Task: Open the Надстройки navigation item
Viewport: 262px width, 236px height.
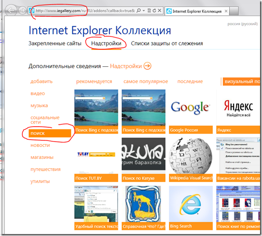Action: click(x=106, y=43)
